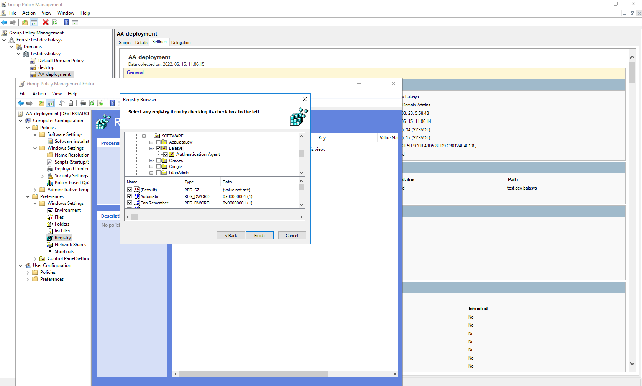Expand Security Settings in editor tree

pyautogui.click(x=42, y=176)
